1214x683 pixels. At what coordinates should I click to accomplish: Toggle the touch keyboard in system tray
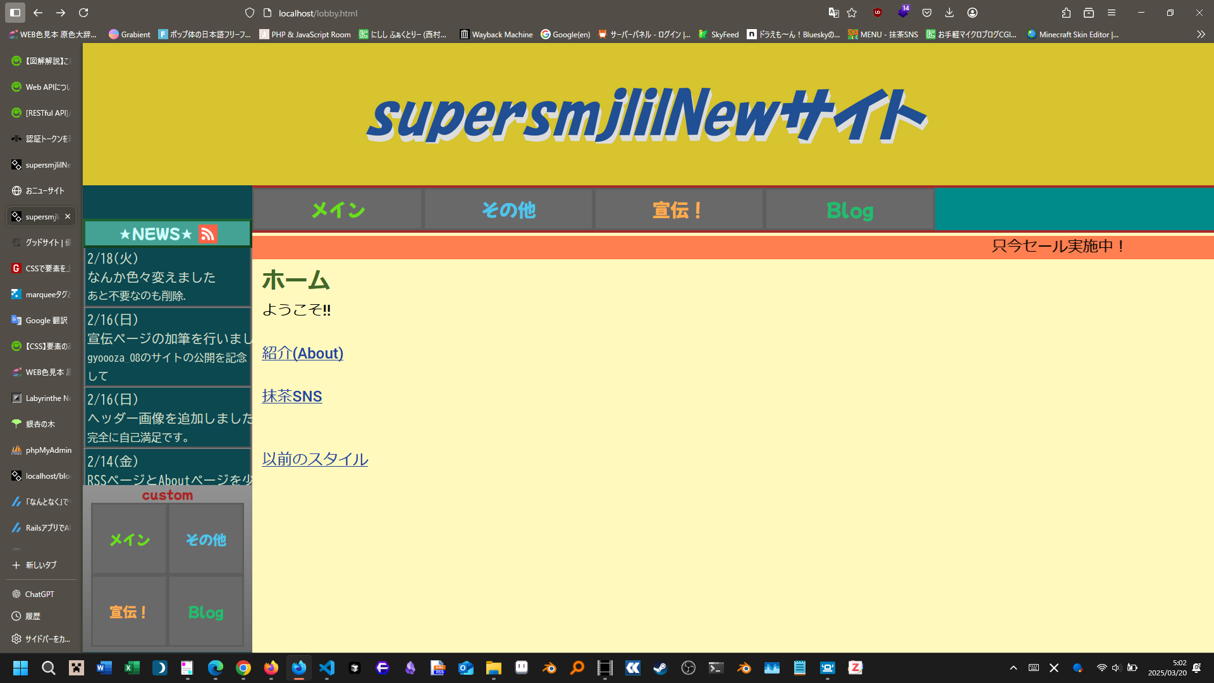point(1034,668)
